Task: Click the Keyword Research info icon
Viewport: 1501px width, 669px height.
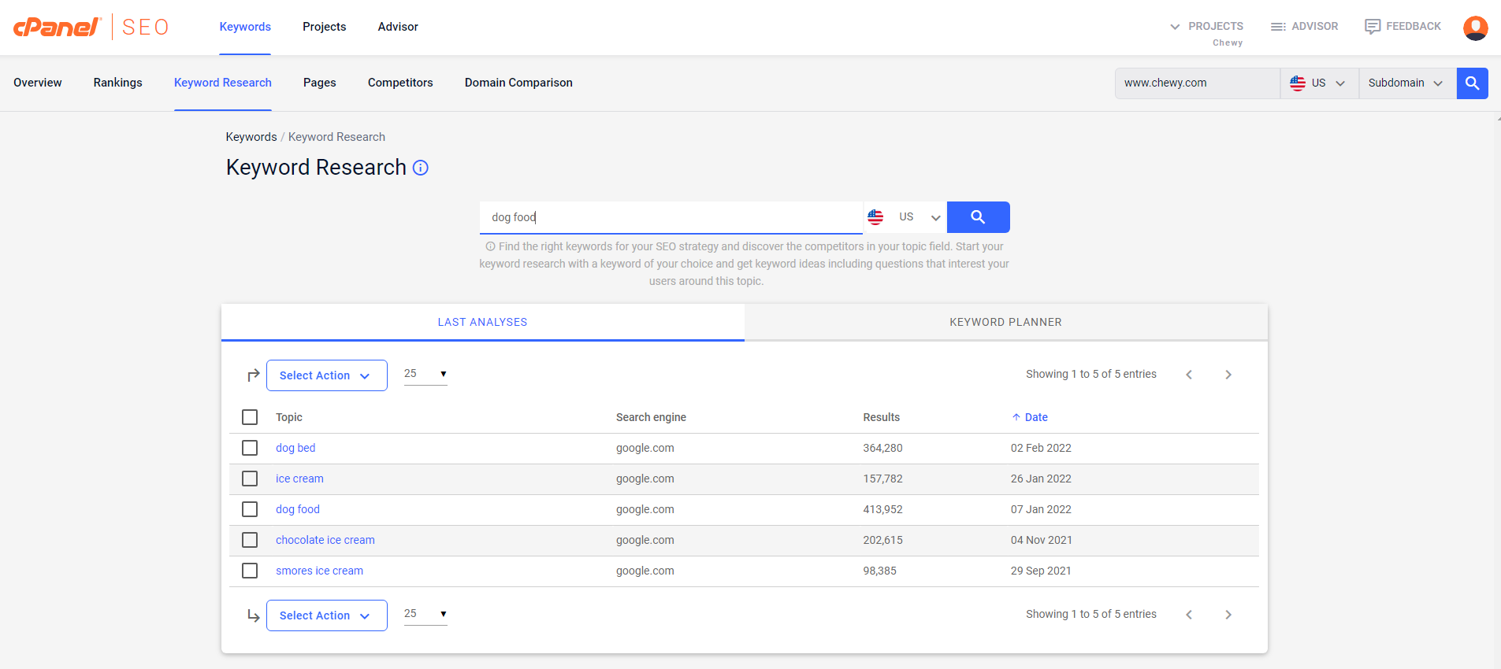Action: pyautogui.click(x=421, y=168)
